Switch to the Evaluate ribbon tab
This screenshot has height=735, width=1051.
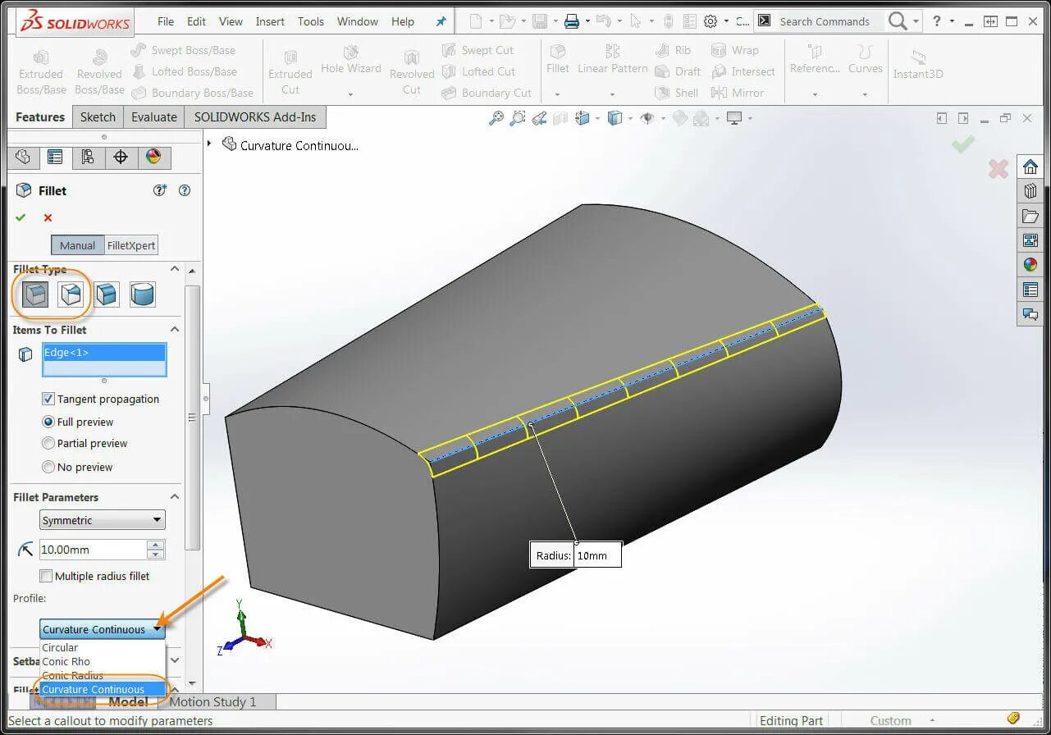(x=153, y=116)
